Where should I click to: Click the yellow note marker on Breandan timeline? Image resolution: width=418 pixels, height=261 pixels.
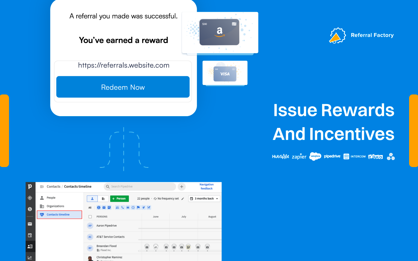188,247
